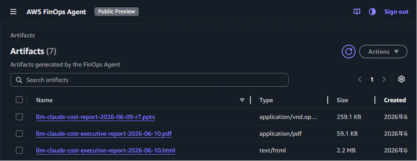Image resolution: width=417 pixels, height=161 pixels.
Task: Click the 59.1 KB size cell
Action: [x=347, y=134]
